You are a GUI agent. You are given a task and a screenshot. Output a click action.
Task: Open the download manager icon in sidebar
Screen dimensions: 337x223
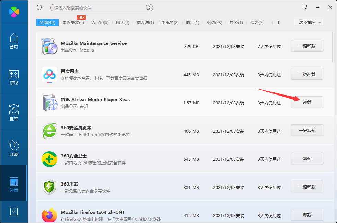(14, 211)
